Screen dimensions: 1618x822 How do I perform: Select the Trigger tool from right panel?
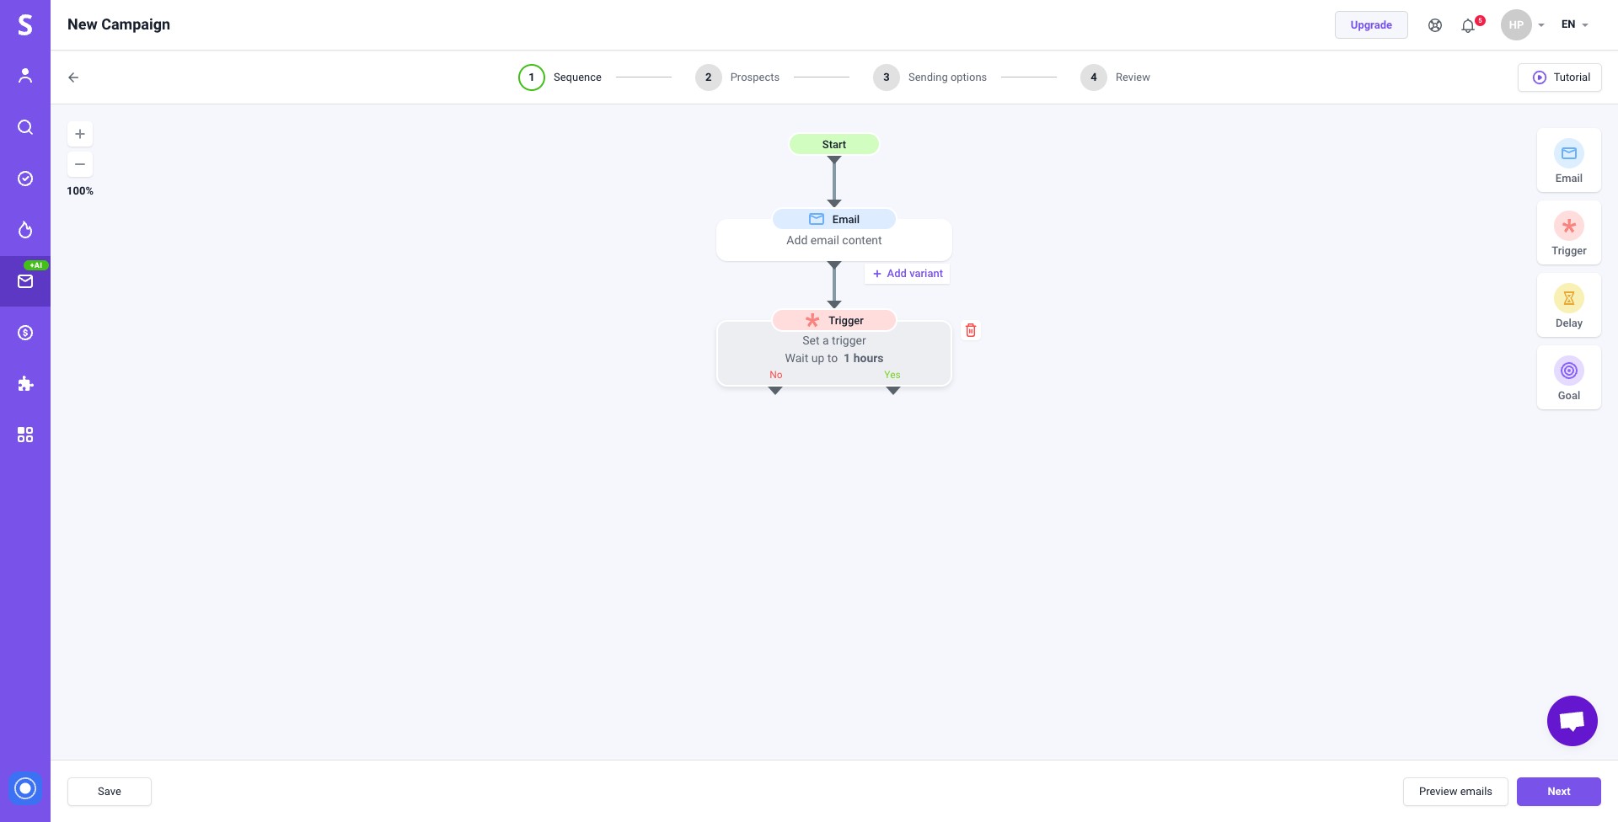coord(1568,232)
